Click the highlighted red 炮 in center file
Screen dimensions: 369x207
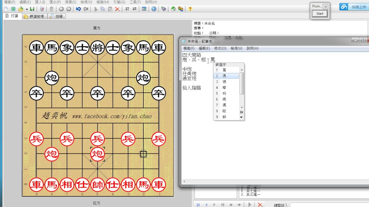(x=97, y=154)
